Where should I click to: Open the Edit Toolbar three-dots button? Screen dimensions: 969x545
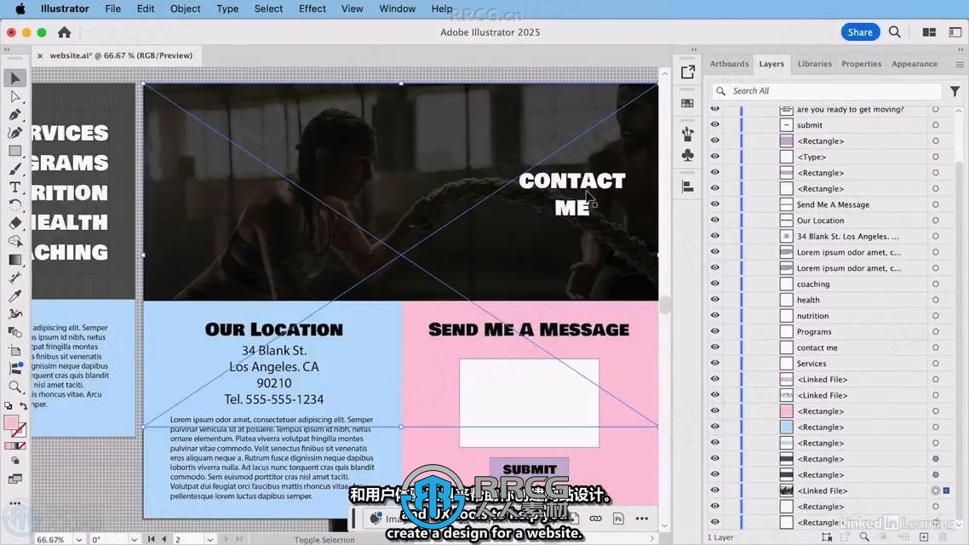tap(15, 503)
